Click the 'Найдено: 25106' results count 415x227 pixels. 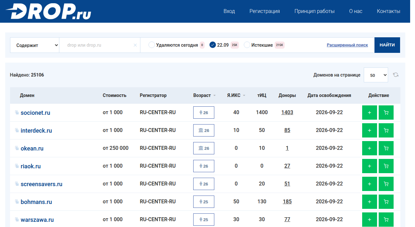[x=27, y=75]
